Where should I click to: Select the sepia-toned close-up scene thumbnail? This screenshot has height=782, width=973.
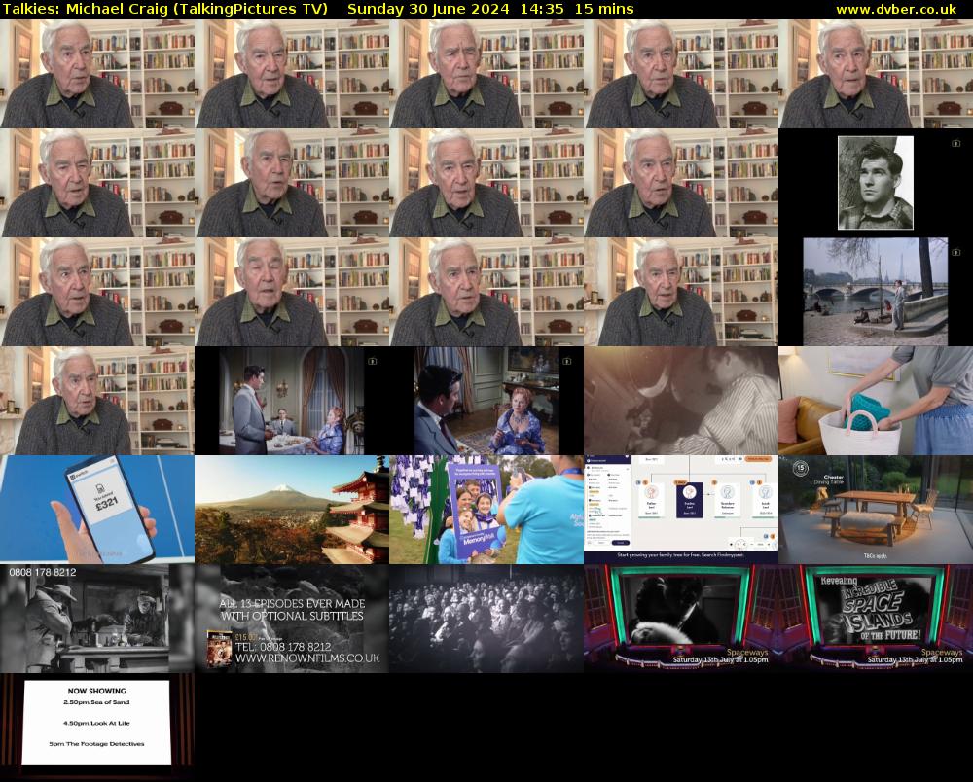point(681,401)
